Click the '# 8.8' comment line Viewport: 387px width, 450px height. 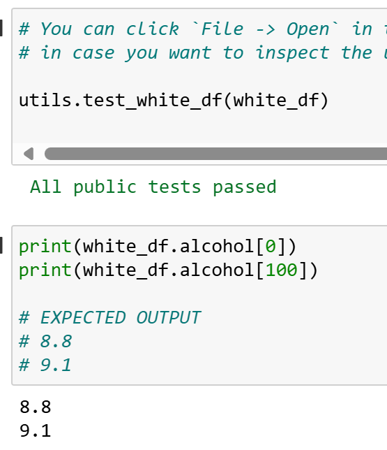click(45, 342)
